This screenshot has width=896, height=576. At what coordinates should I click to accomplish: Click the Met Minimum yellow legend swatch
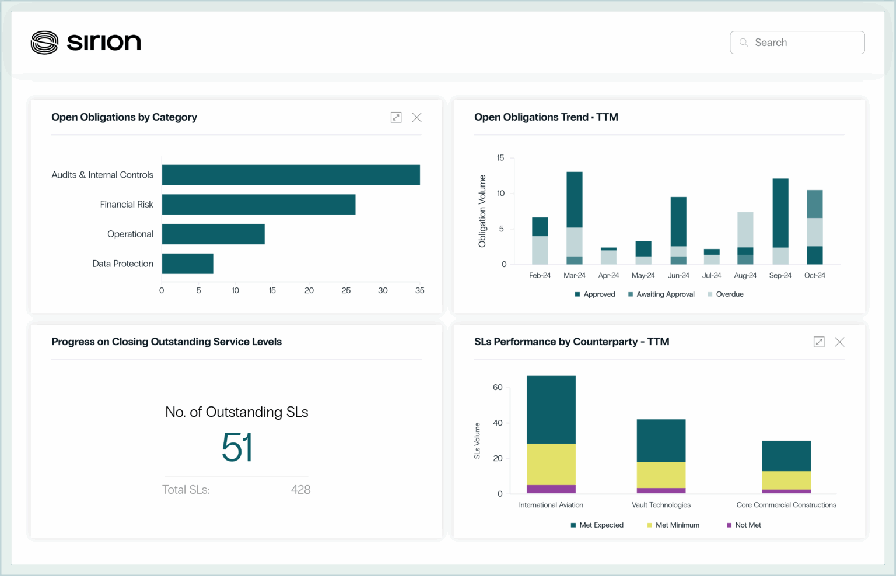(650, 525)
